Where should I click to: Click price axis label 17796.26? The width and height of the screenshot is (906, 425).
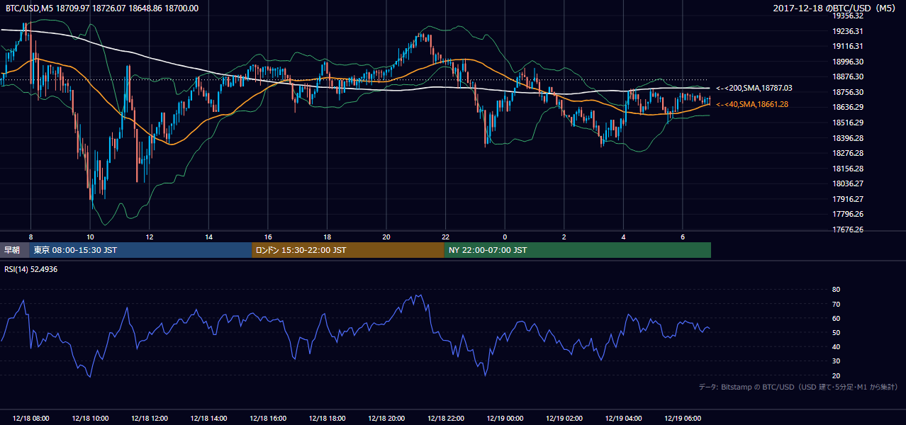[848, 214]
